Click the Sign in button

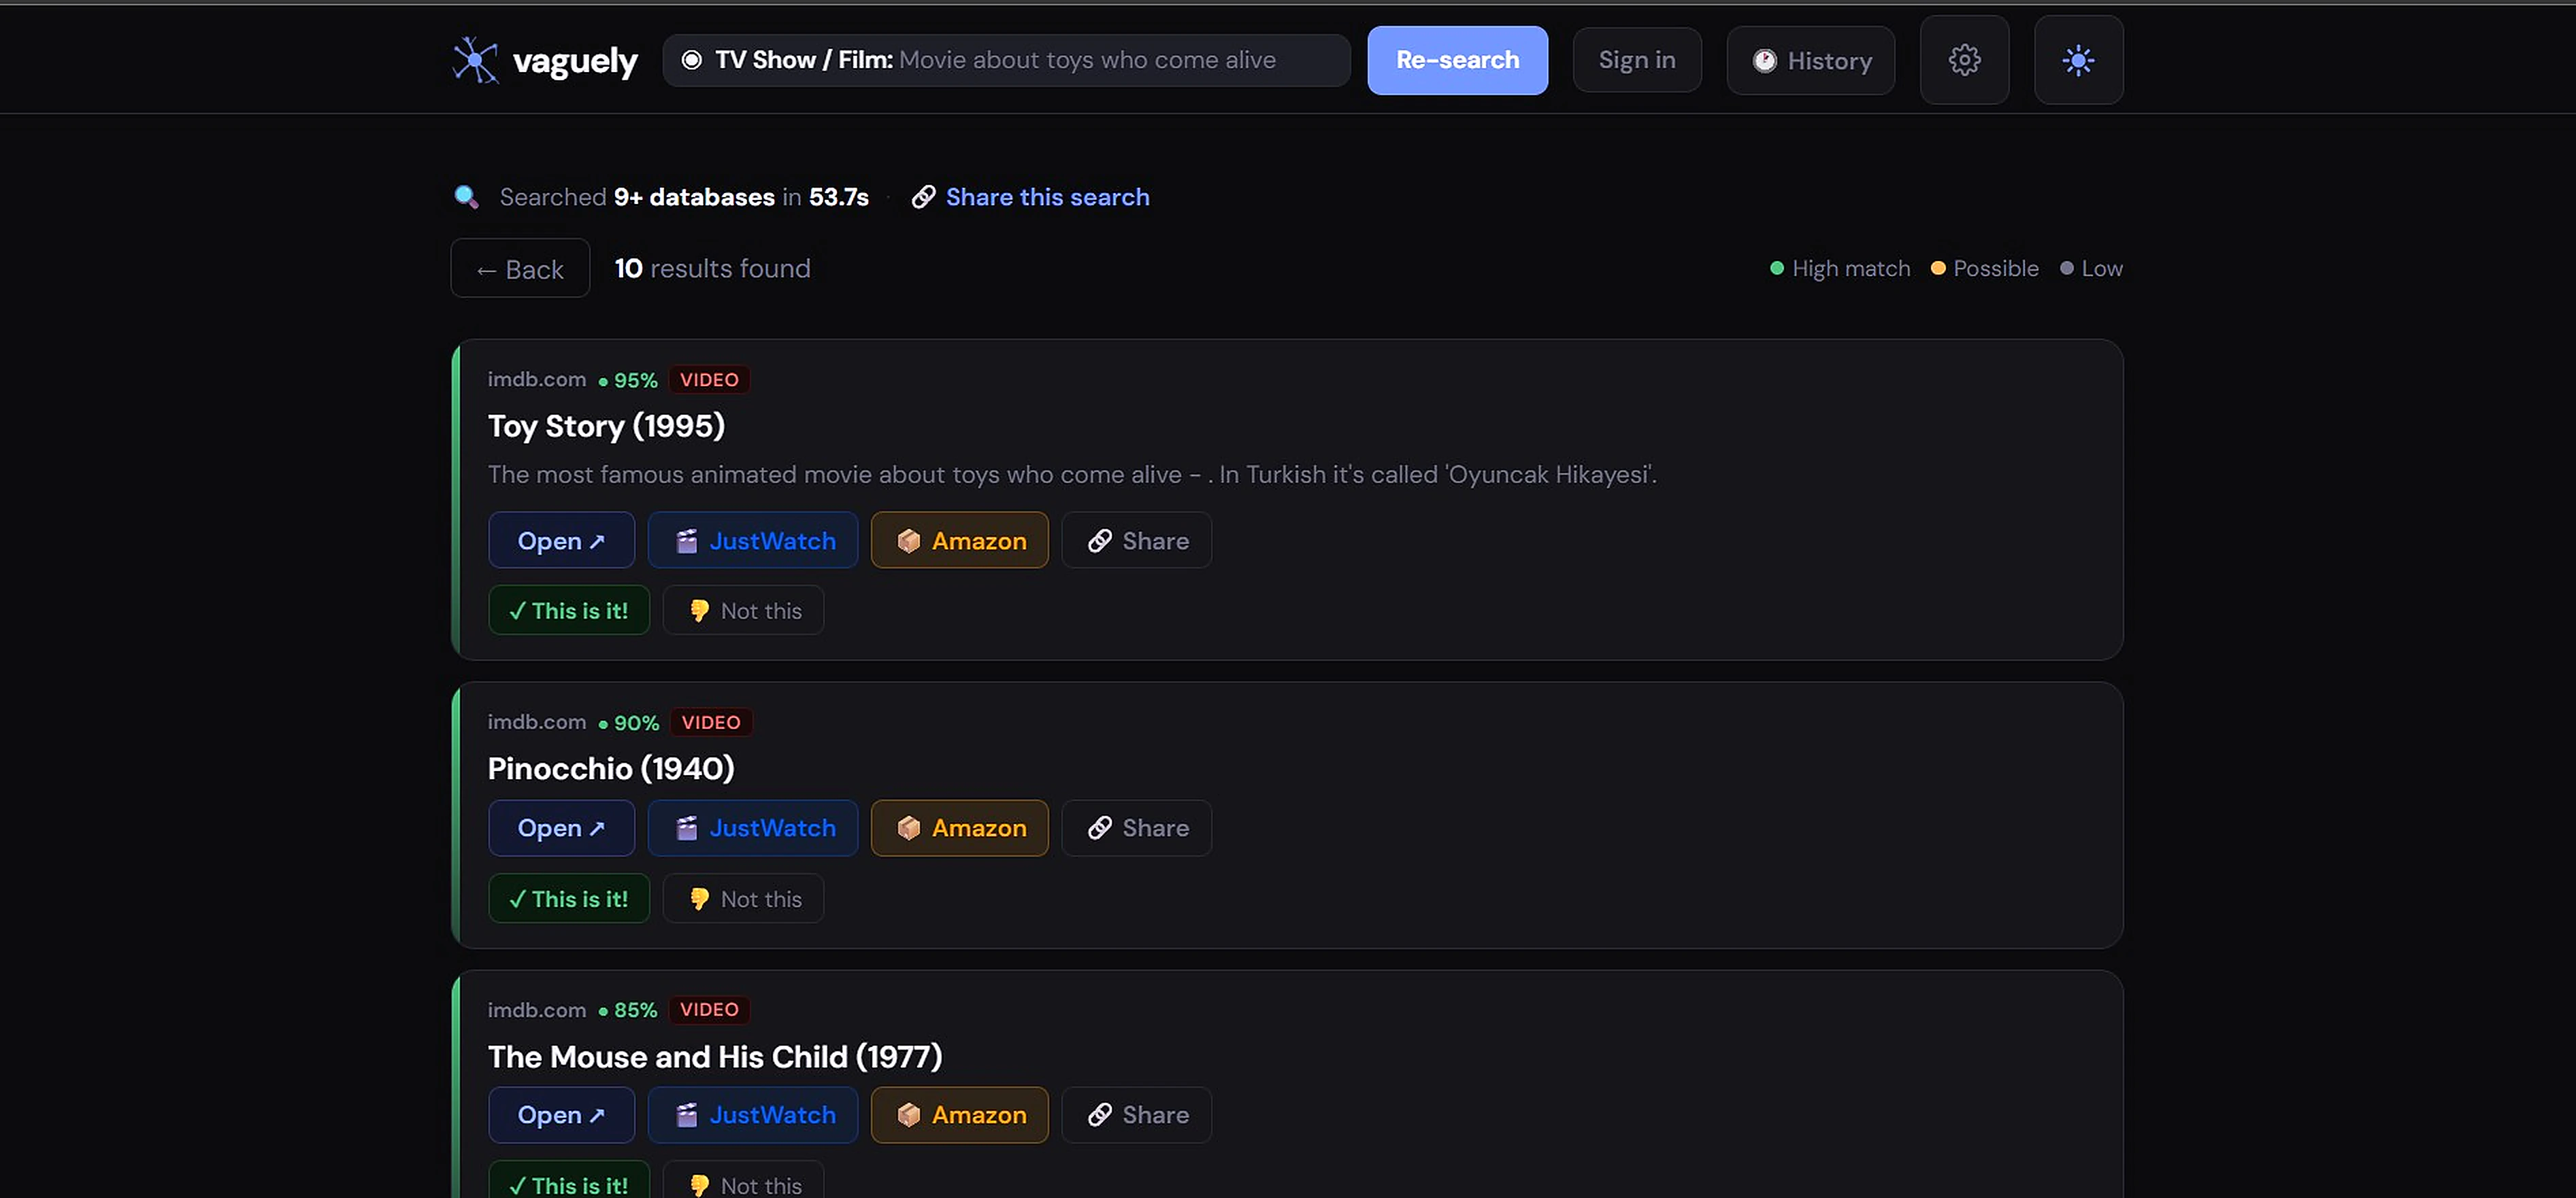[x=1636, y=60]
